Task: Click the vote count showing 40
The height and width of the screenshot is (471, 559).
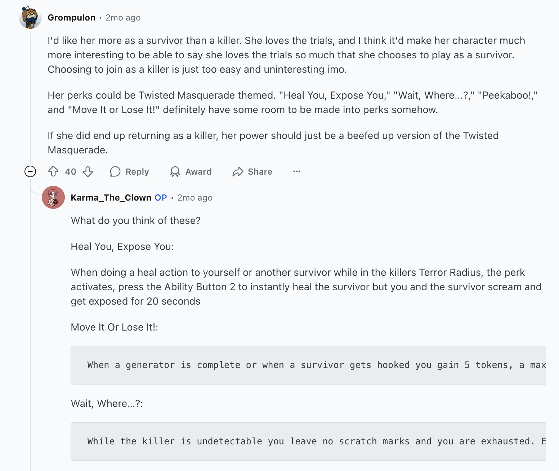Action: pos(70,172)
